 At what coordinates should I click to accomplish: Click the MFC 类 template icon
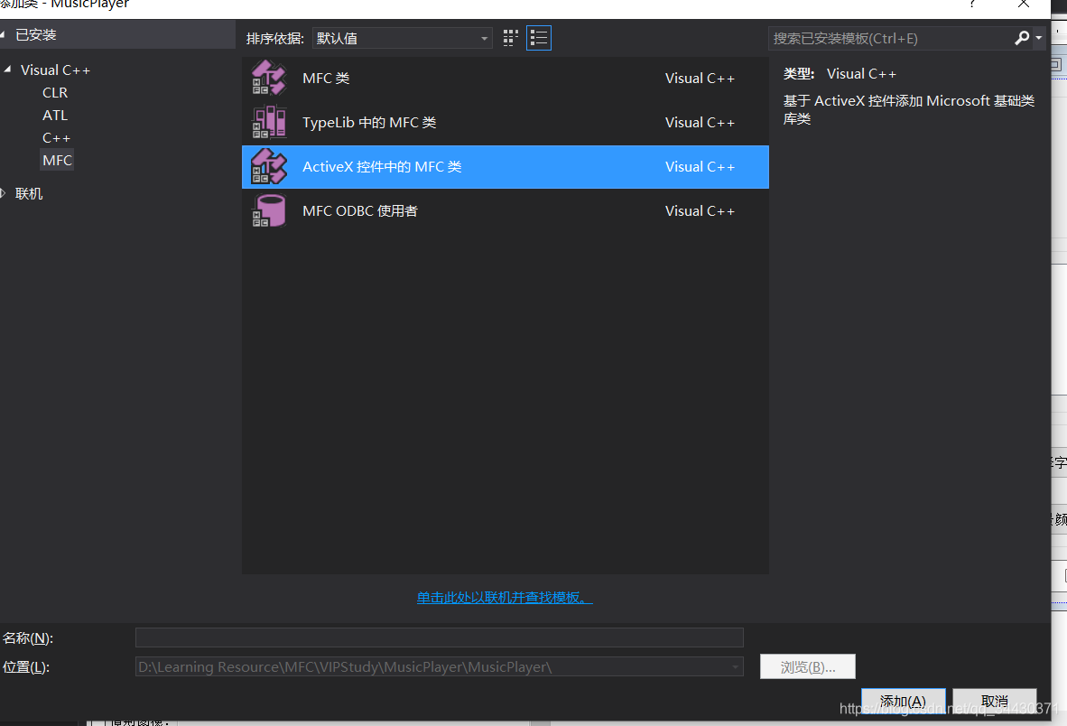[x=269, y=78]
